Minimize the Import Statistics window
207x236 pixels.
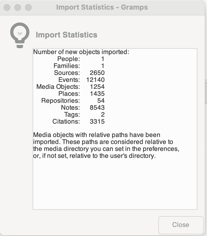point(18,7)
